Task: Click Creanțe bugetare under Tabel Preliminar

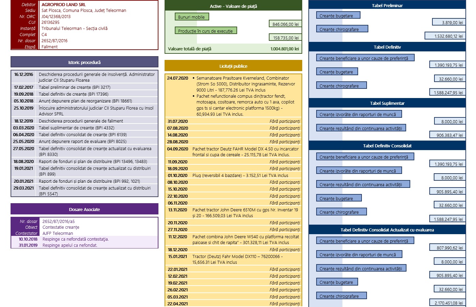Action: click(x=338, y=16)
